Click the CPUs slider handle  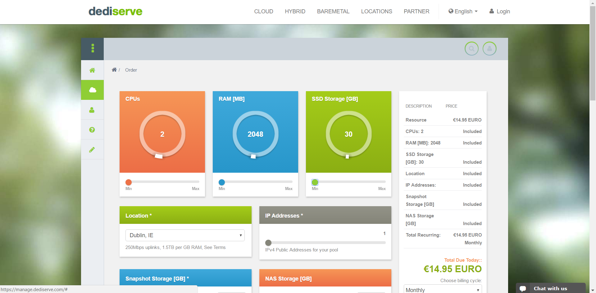point(129,182)
